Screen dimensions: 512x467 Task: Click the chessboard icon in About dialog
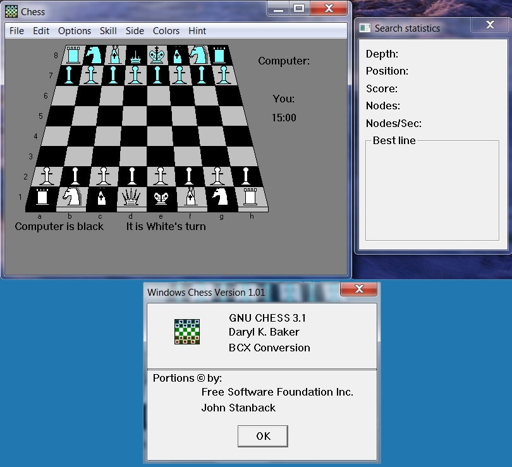tap(187, 332)
